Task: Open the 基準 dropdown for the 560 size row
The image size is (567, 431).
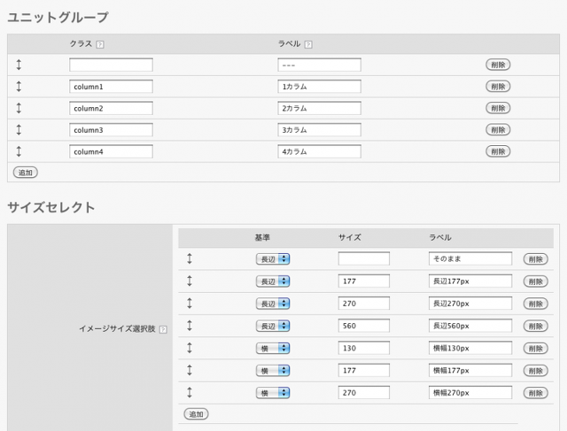Action: point(273,326)
